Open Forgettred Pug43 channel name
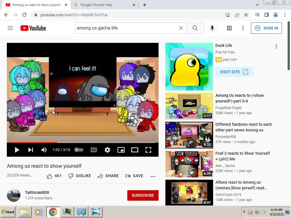This screenshot has width=291, height=218. coord(228,108)
